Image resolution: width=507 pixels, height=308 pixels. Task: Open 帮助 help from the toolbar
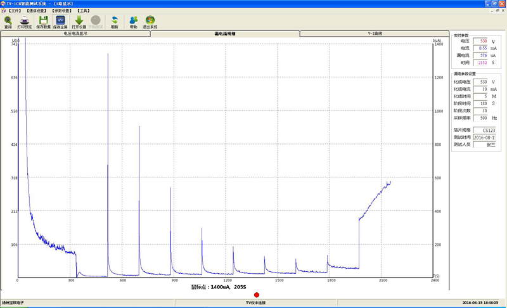click(133, 22)
